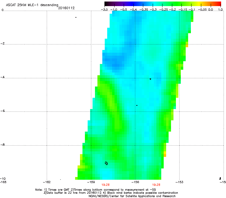This screenshot has width=226, height=198.
Task: Click the right red timestamp 19:26
Action: pyautogui.click(x=156, y=185)
